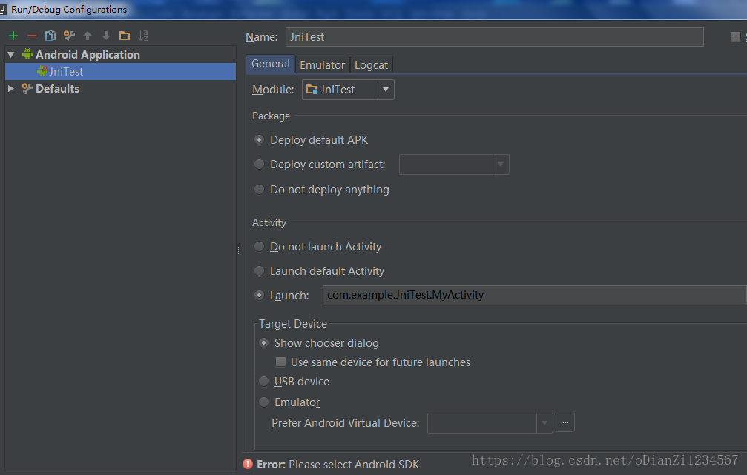Edit configuration defaults with the wrench icon
747x475 pixels.
[68, 35]
